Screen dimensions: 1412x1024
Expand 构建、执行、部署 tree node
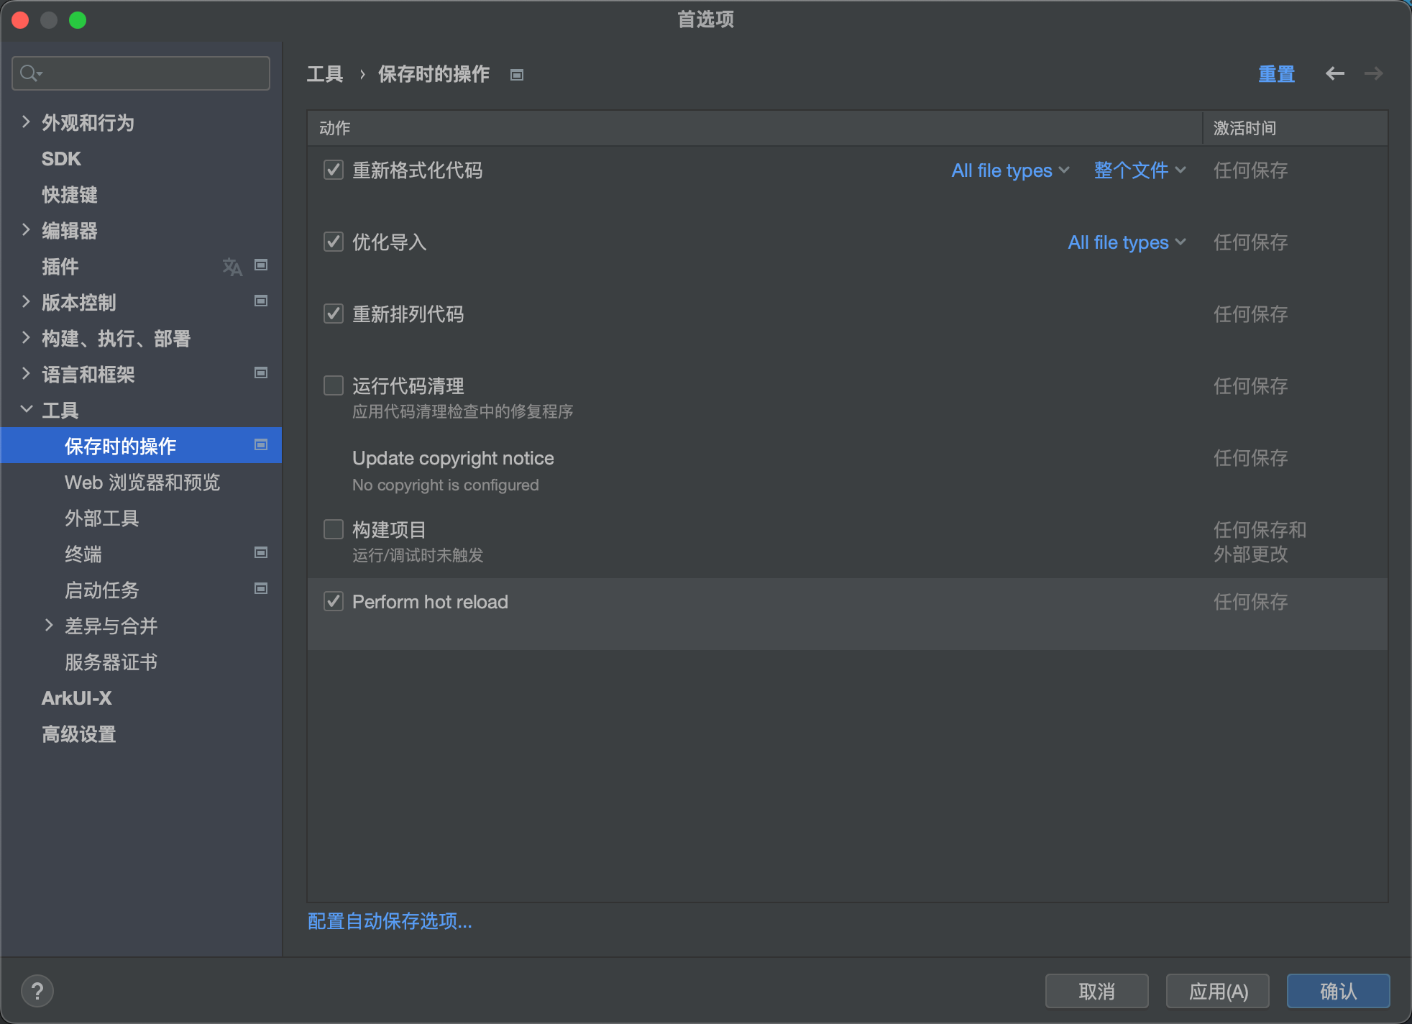(26, 338)
